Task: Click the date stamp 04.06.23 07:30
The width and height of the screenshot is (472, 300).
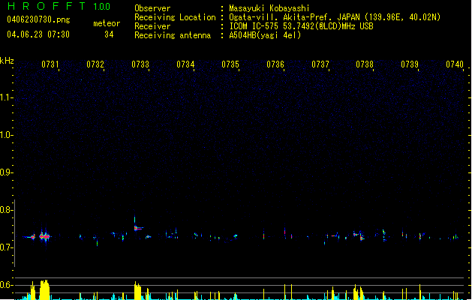Action: 38,34
